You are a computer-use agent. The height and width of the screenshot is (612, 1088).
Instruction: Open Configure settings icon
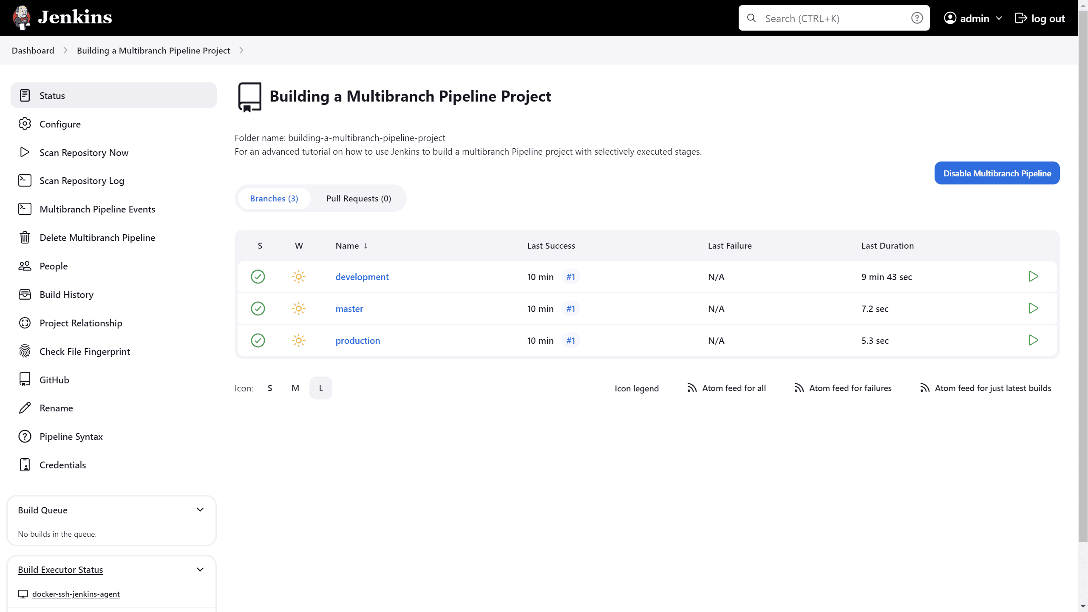click(x=25, y=124)
